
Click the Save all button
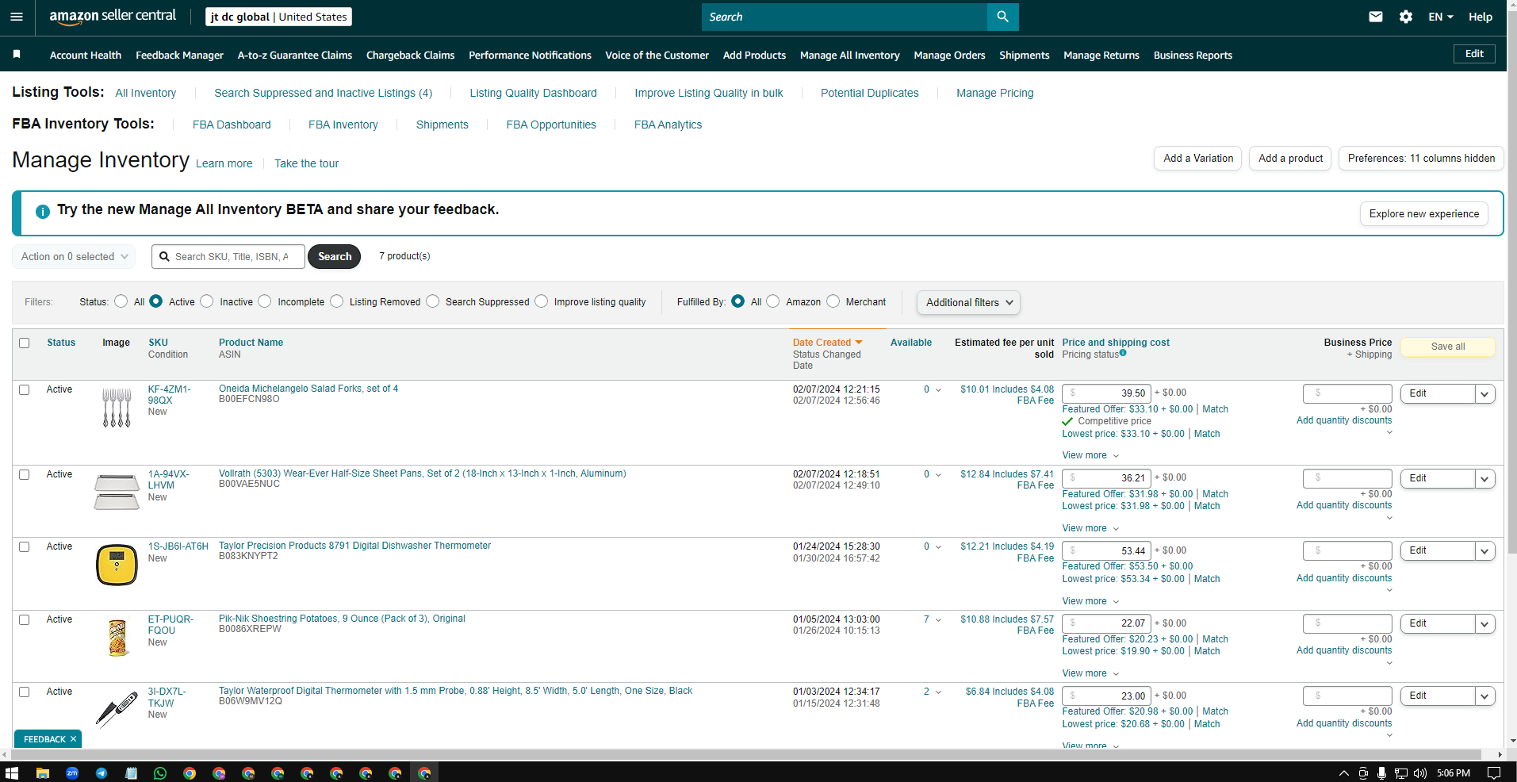point(1448,347)
